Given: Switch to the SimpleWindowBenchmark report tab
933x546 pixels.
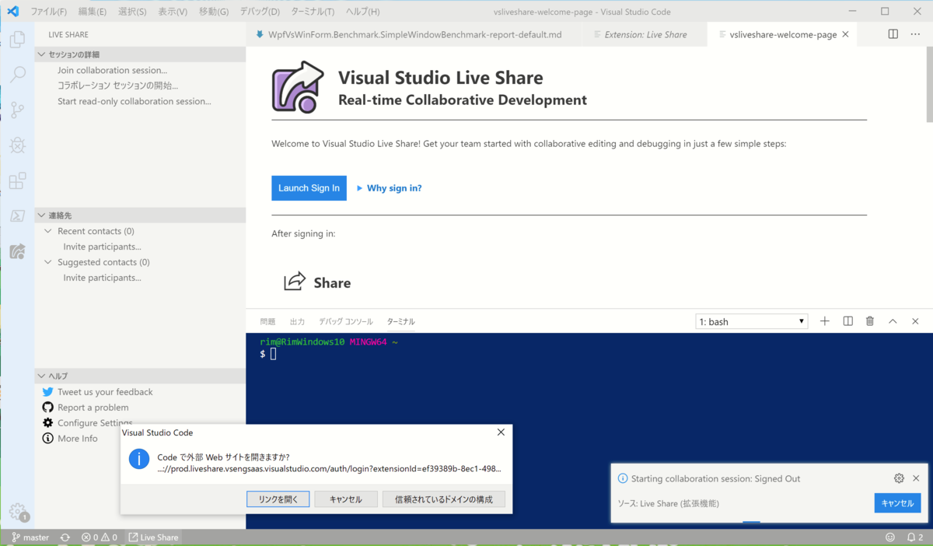Looking at the screenshot, I should [x=414, y=34].
